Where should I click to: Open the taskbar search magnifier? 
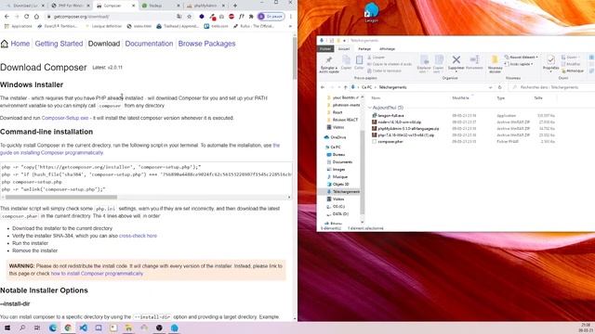22,328
